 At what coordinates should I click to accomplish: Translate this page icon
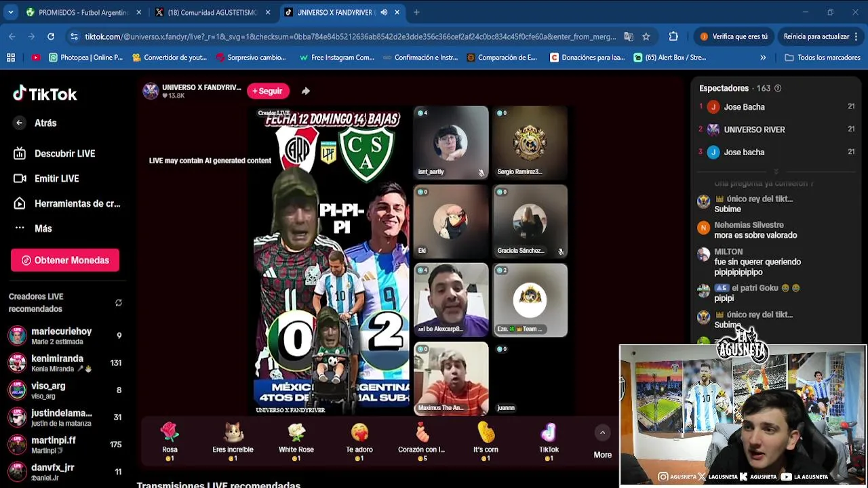629,37
